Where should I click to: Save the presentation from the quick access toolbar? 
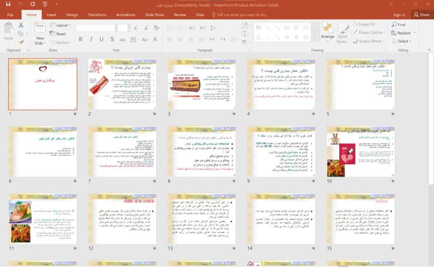(x=8, y=4)
